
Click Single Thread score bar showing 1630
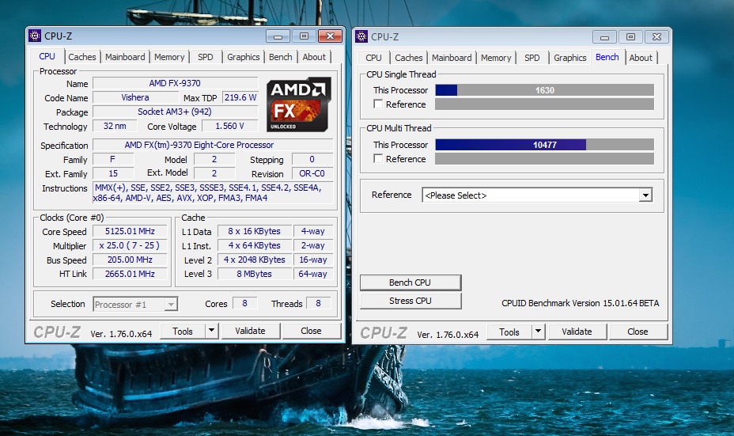coord(544,90)
